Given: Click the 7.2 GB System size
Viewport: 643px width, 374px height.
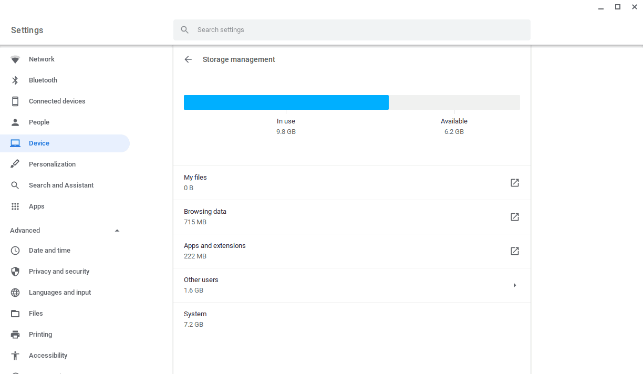Looking at the screenshot, I should (193, 325).
